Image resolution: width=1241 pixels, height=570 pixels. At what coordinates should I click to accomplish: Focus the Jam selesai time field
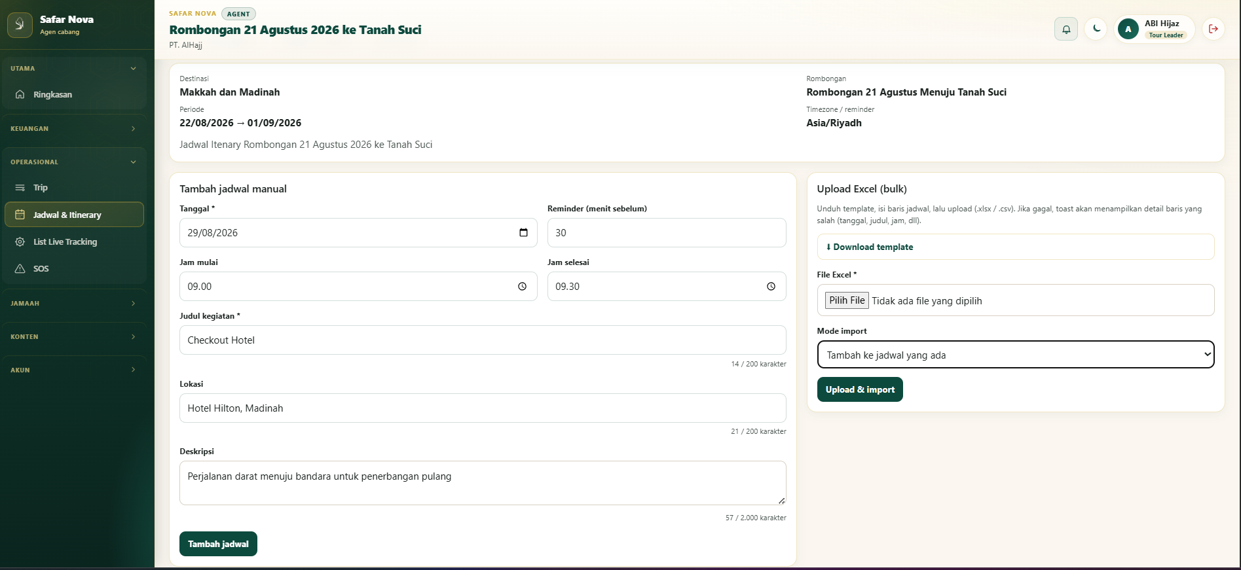667,287
